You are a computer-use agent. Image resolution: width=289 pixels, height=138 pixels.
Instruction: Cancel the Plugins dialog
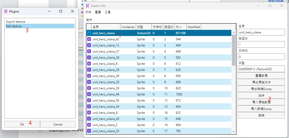tap(58, 124)
